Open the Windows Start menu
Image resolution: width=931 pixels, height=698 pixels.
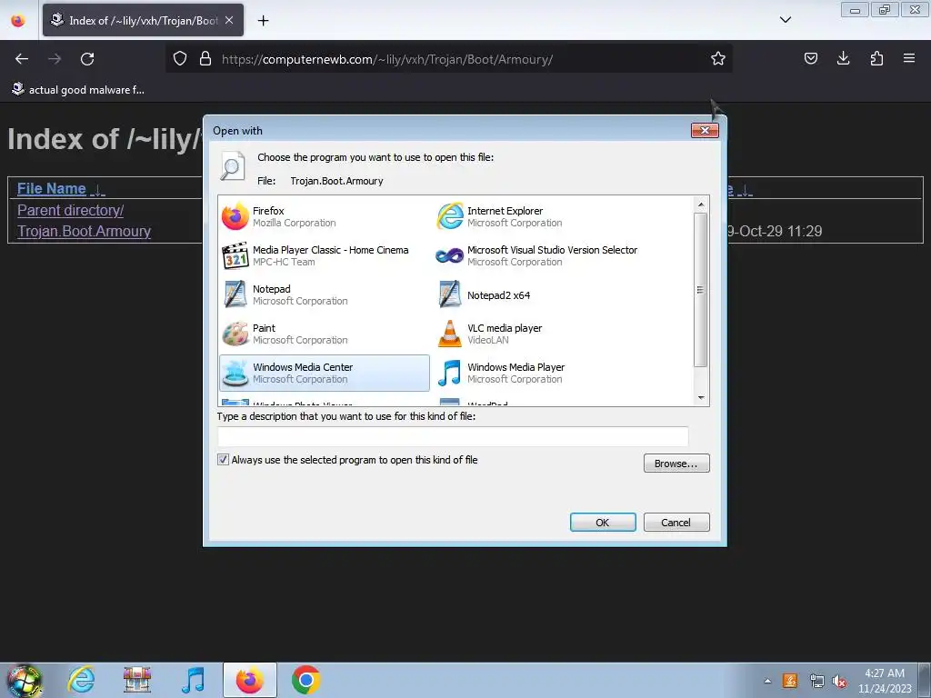(24, 680)
